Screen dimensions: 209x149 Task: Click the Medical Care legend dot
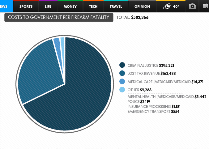(x=122, y=82)
